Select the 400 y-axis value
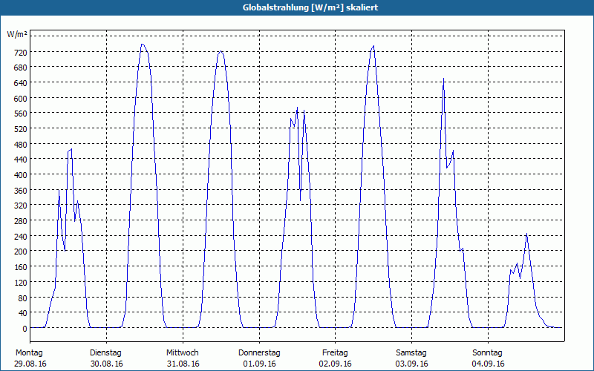 (x=21, y=175)
